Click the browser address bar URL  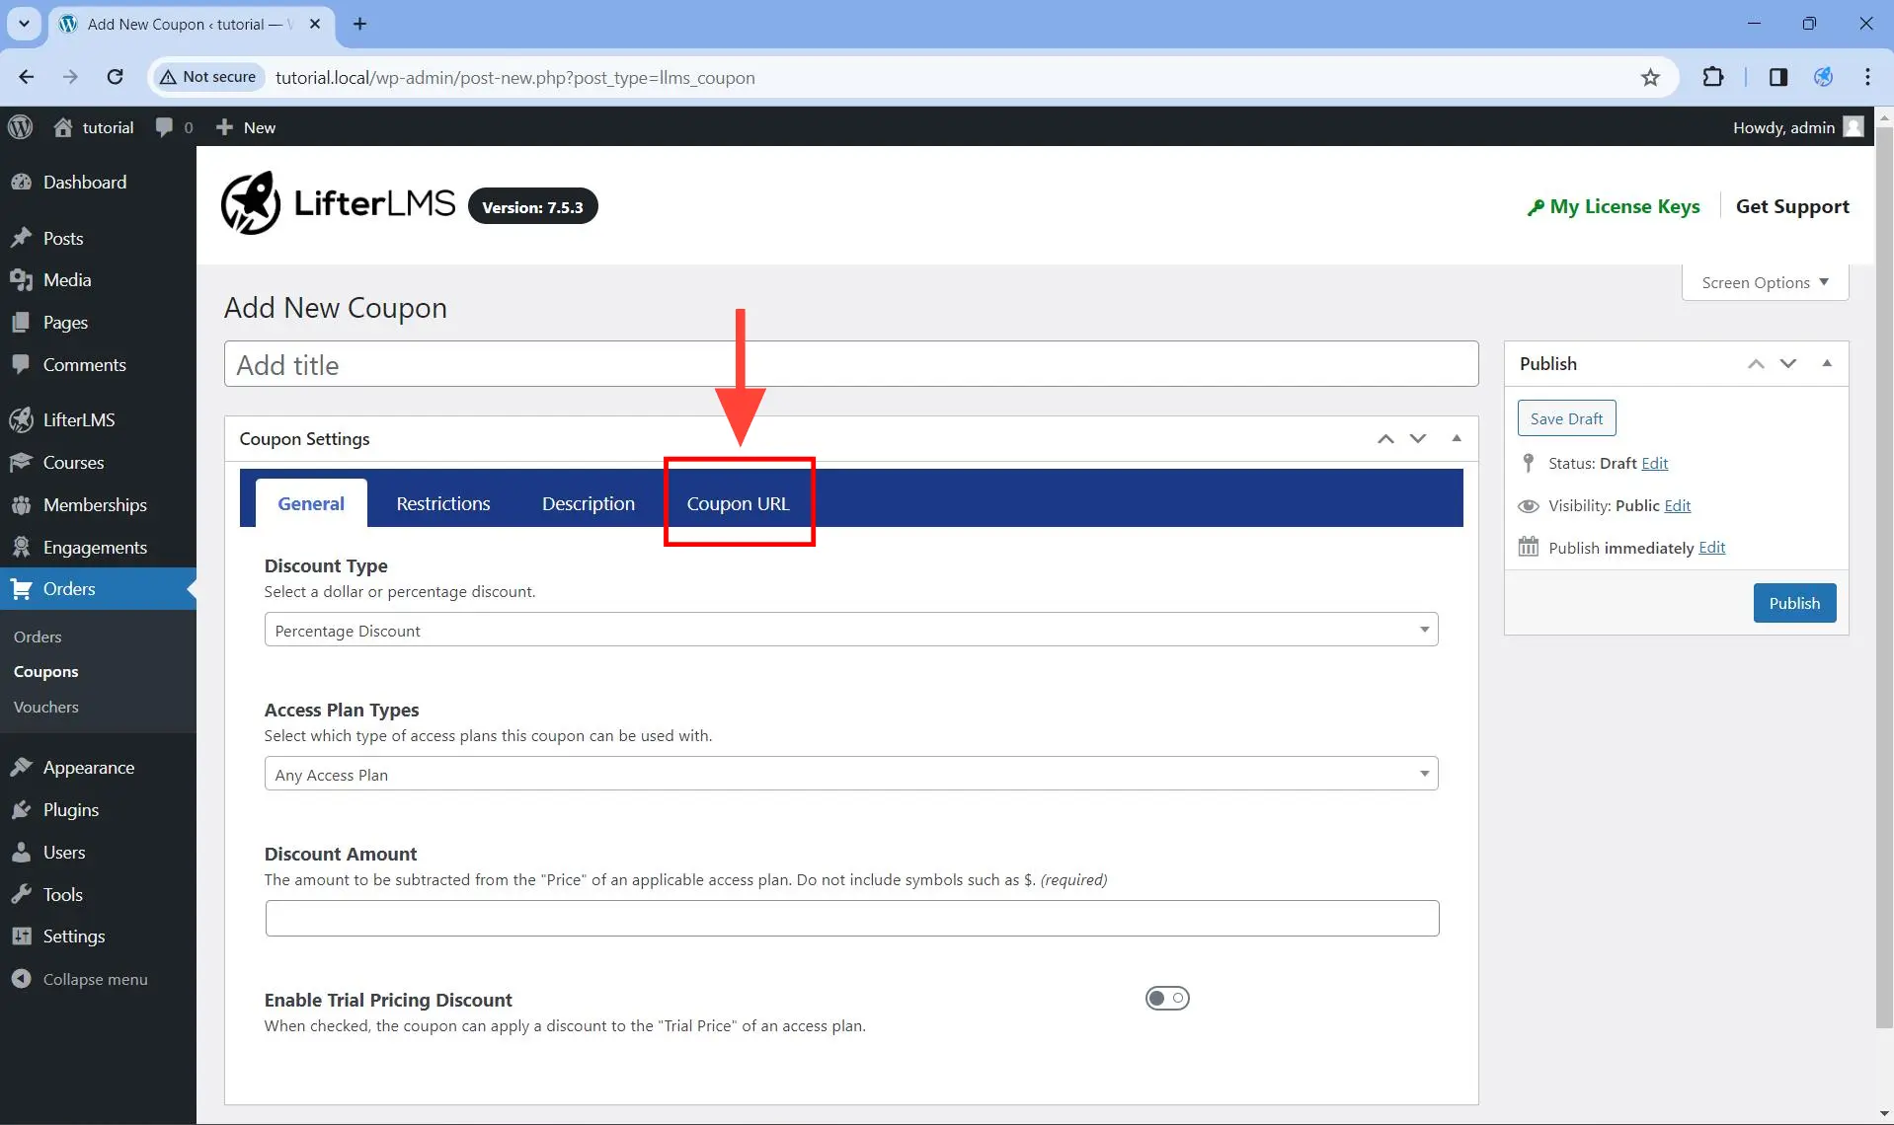(515, 78)
